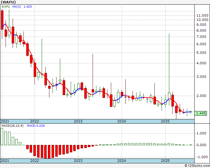Click the 10.000 price axis label
210x168 pixels.
point(202,20)
